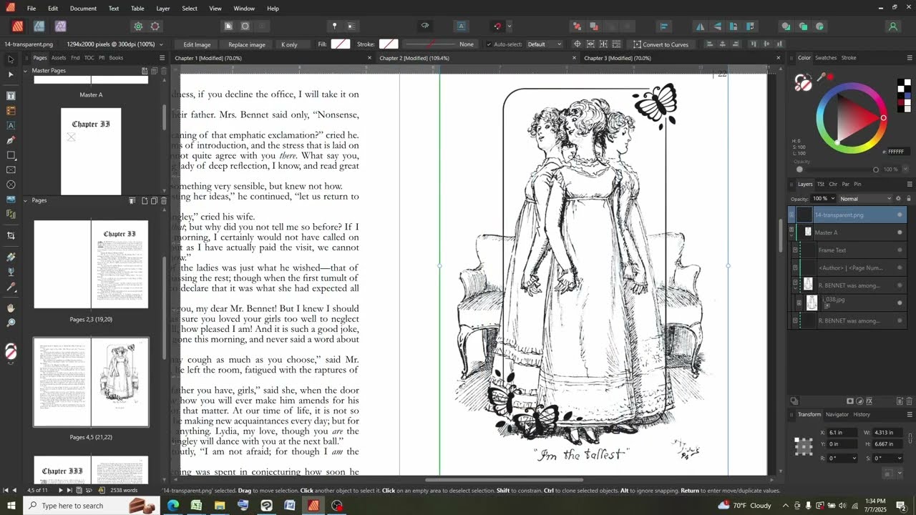This screenshot has height=515, width=916.
Task: Collapse the Pages section
Action: [x=26, y=200]
